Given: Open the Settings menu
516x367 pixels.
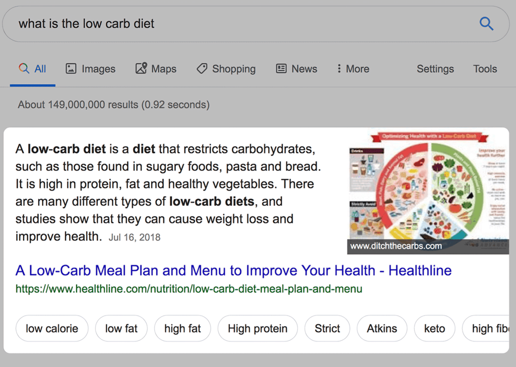Looking at the screenshot, I should pos(435,69).
